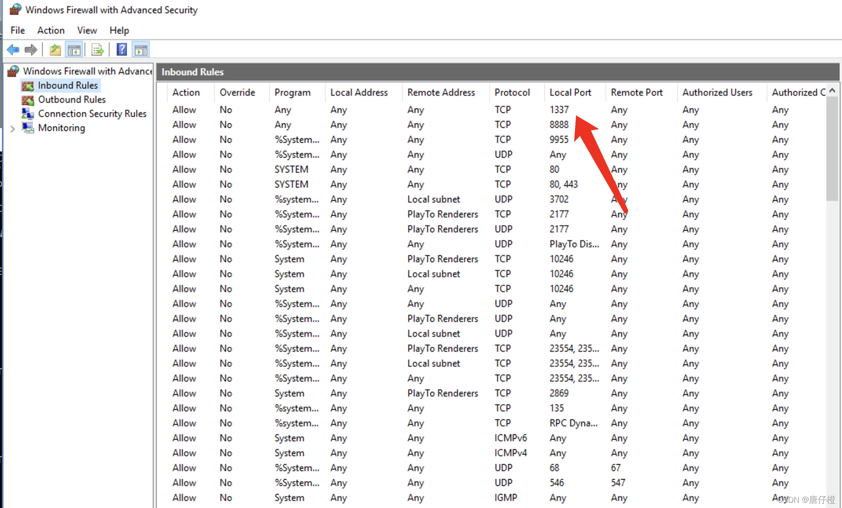The image size is (842, 508).
Task: Click the vertical scrollbar thumb in rules list
Action: (832, 149)
